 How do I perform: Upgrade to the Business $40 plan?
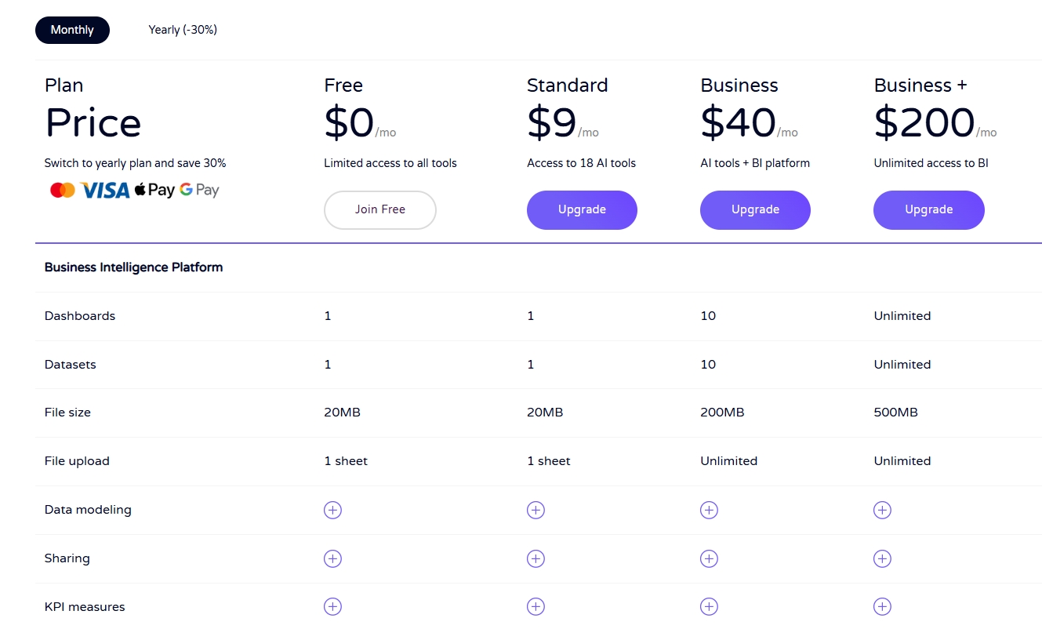755,209
